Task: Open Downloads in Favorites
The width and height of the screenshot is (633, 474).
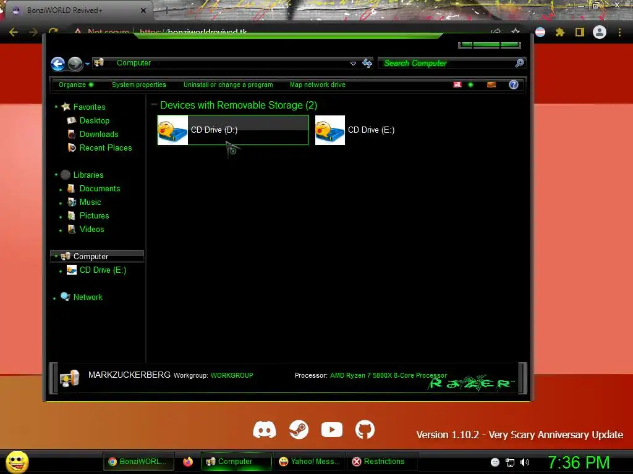Action: 99,134
